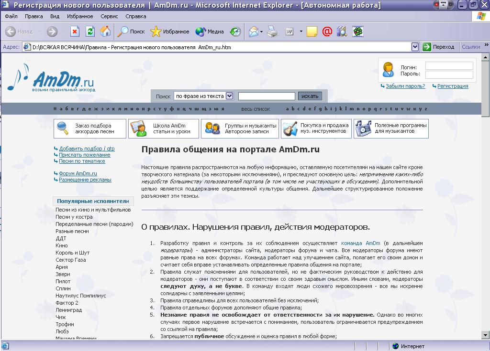
Task: Click the red @ toolbar icon
Action: (x=327, y=32)
